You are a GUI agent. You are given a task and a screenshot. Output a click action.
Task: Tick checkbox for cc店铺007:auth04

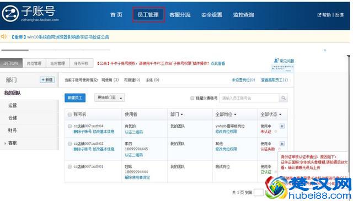69,126
